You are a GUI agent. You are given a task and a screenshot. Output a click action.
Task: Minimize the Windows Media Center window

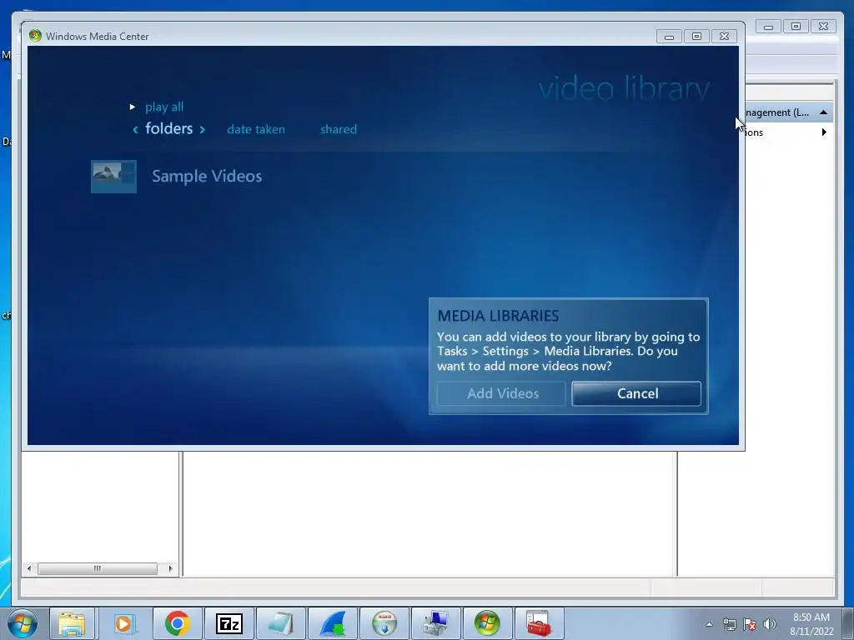point(669,37)
